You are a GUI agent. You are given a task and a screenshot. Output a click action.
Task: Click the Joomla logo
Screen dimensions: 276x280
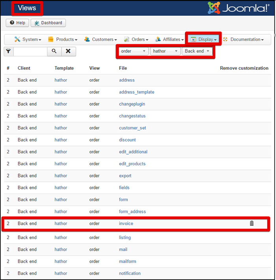pos(239,8)
